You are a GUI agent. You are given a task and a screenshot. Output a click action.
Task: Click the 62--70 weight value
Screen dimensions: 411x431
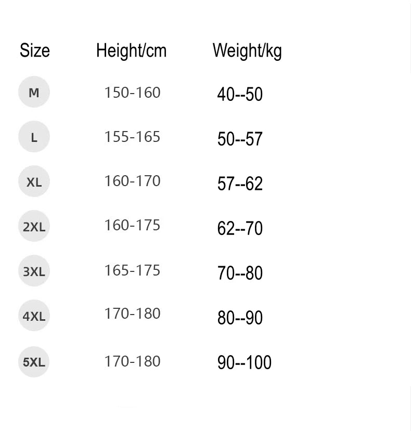point(240,229)
